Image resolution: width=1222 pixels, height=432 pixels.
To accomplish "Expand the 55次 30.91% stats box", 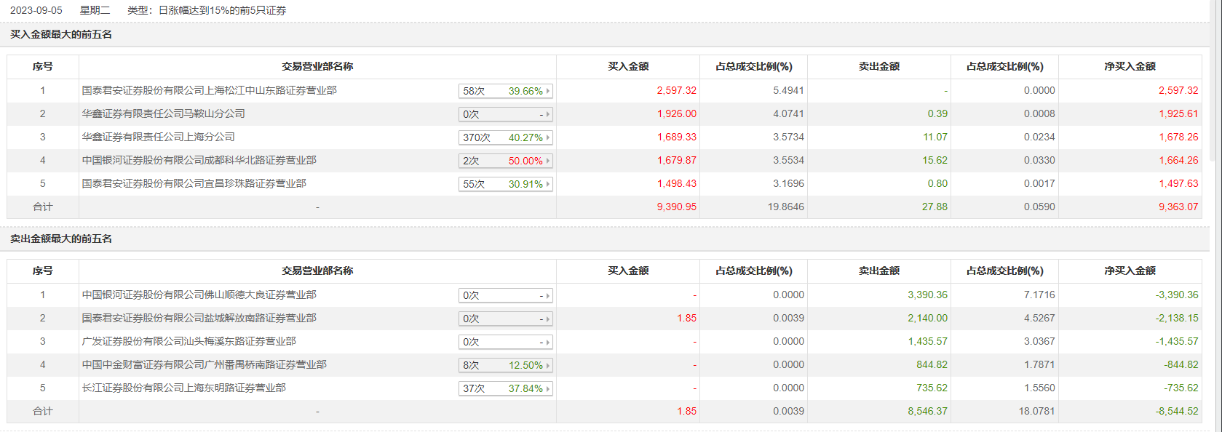I will coord(505,185).
